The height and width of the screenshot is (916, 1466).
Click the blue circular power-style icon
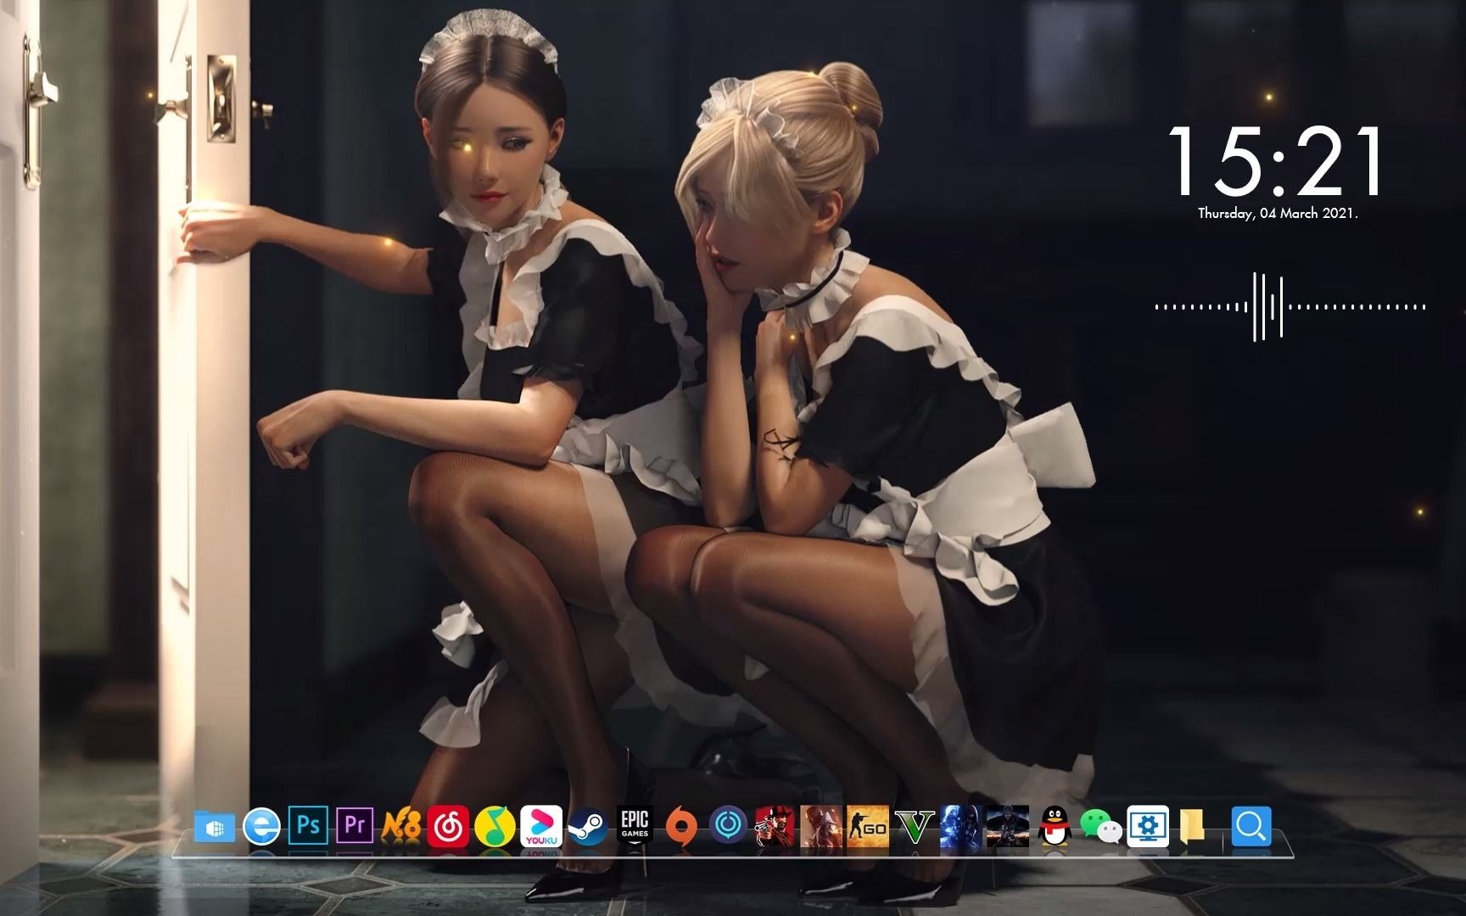coord(729,826)
